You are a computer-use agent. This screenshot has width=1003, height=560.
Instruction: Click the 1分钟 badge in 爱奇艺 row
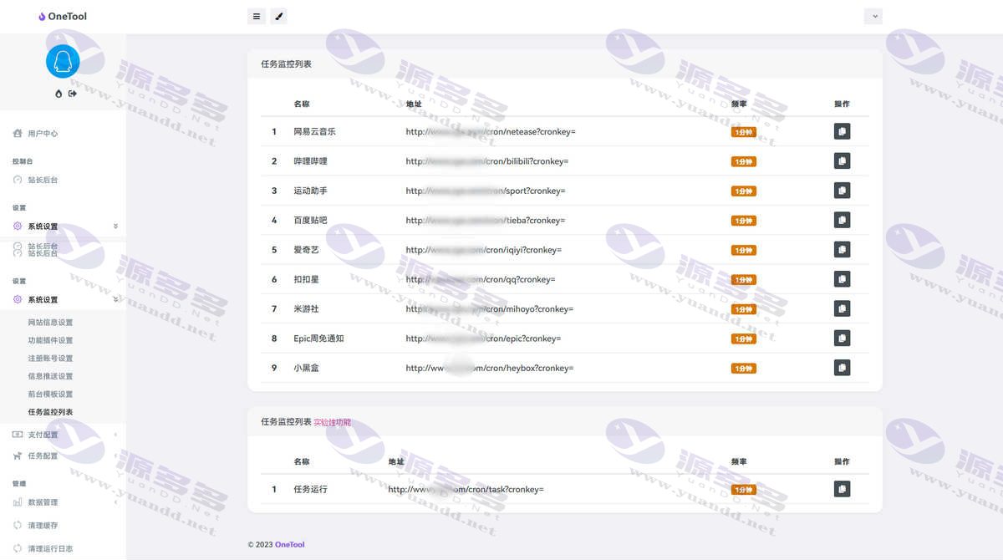(743, 250)
